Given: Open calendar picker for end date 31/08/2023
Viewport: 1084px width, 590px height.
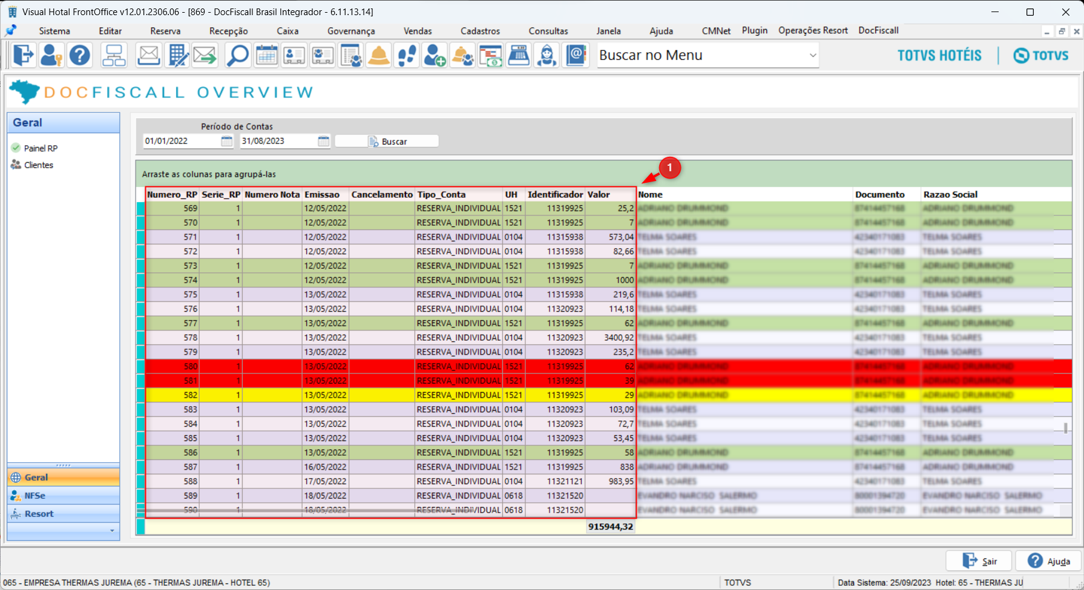Looking at the screenshot, I should tap(323, 141).
